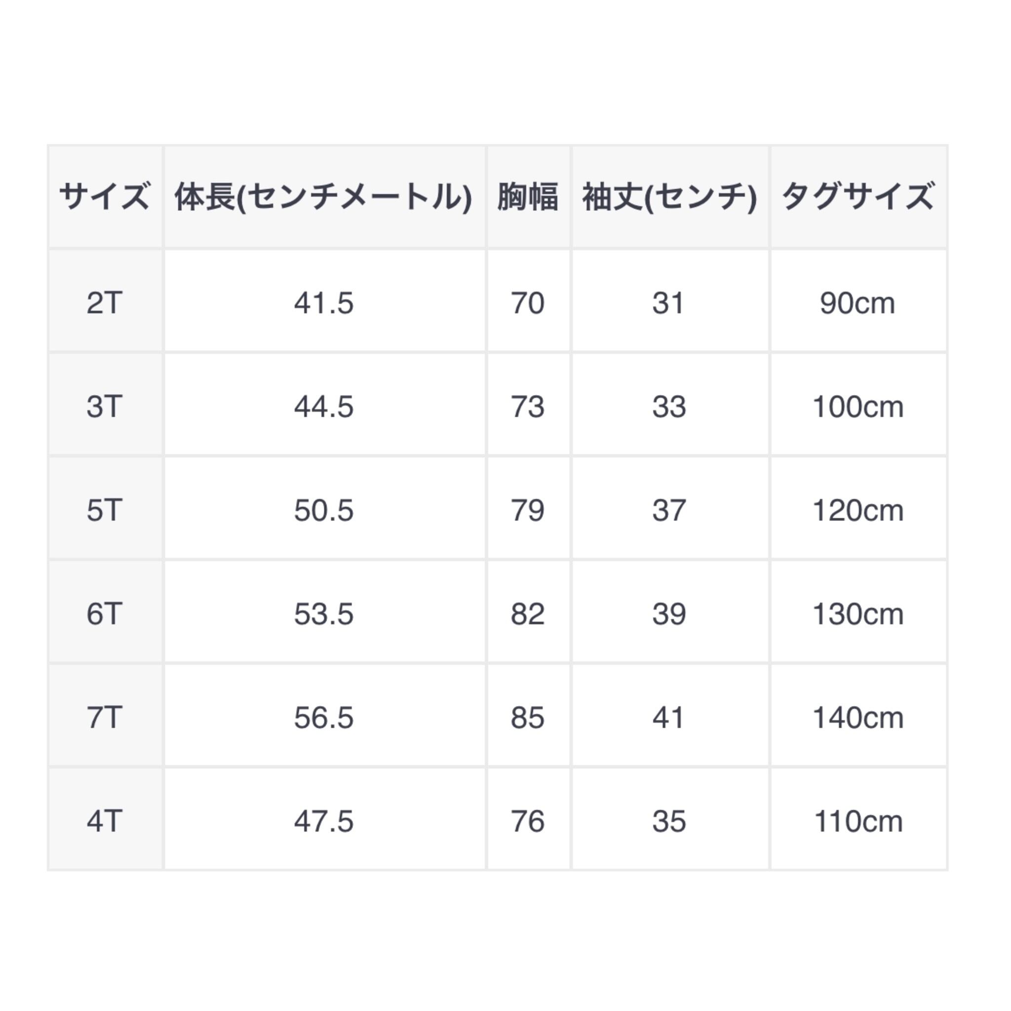Click the 53.5 body length cell
This screenshot has width=1011, height=1011.
click(x=324, y=614)
